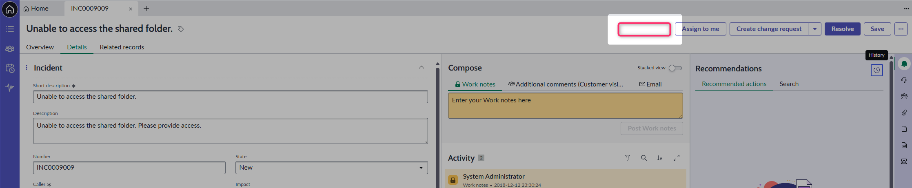Viewport: 912px width, 188px height.
Task: Open the list menu in left sidebar
Action: pos(10,29)
